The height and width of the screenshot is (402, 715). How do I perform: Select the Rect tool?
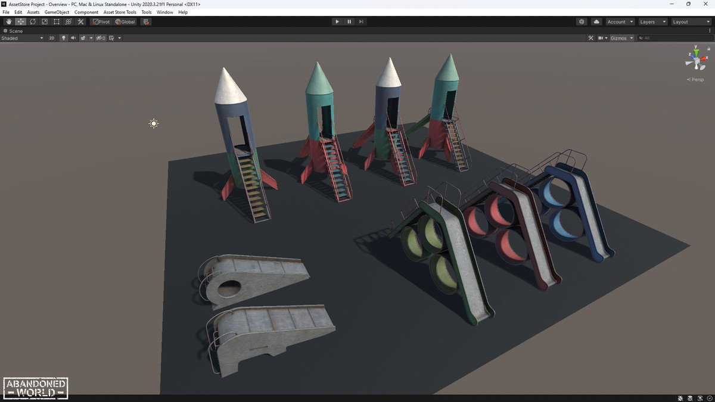point(57,21)
